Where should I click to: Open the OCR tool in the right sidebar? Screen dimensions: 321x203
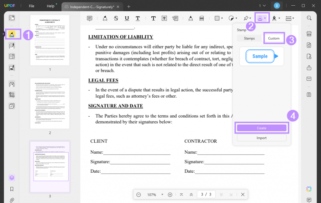[x=309, y=33]
